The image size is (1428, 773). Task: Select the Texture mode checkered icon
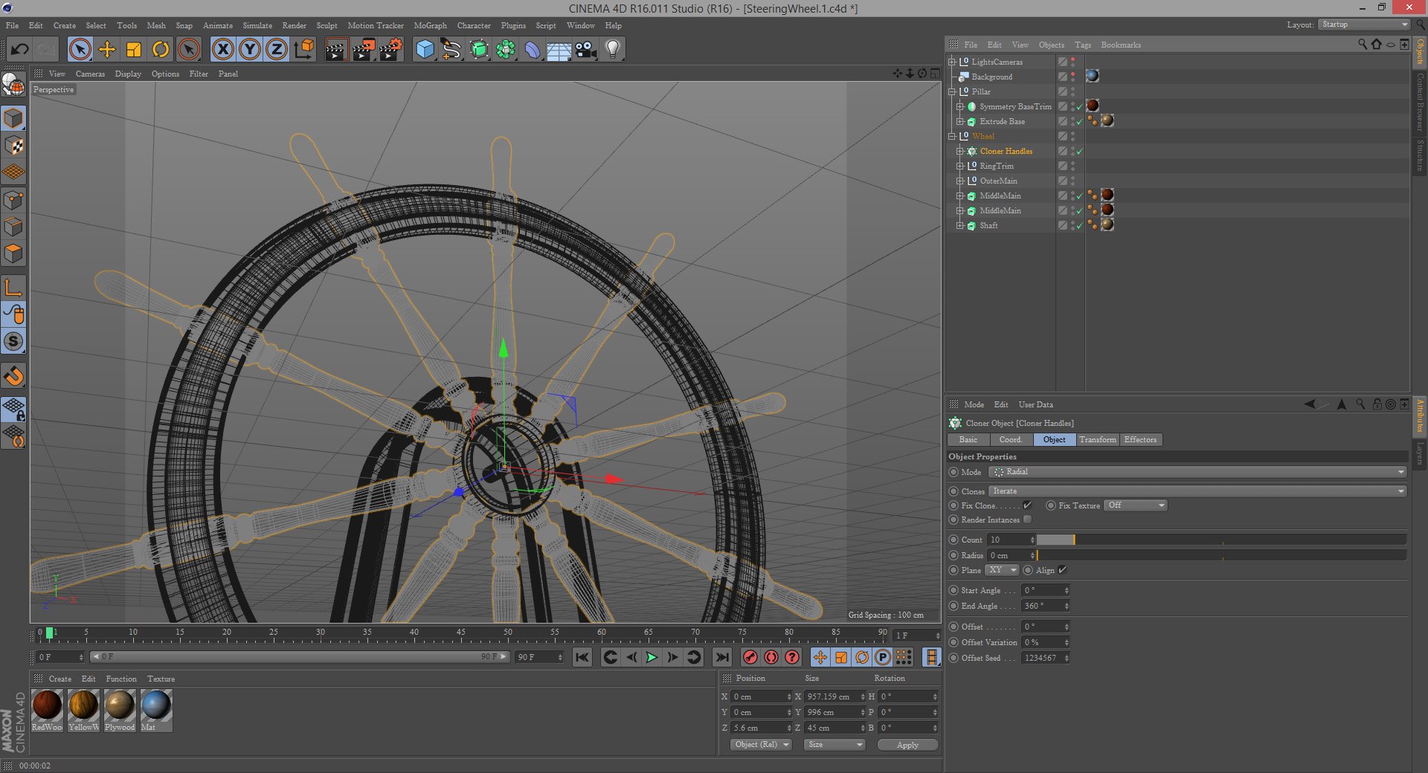tap(14, 146)
